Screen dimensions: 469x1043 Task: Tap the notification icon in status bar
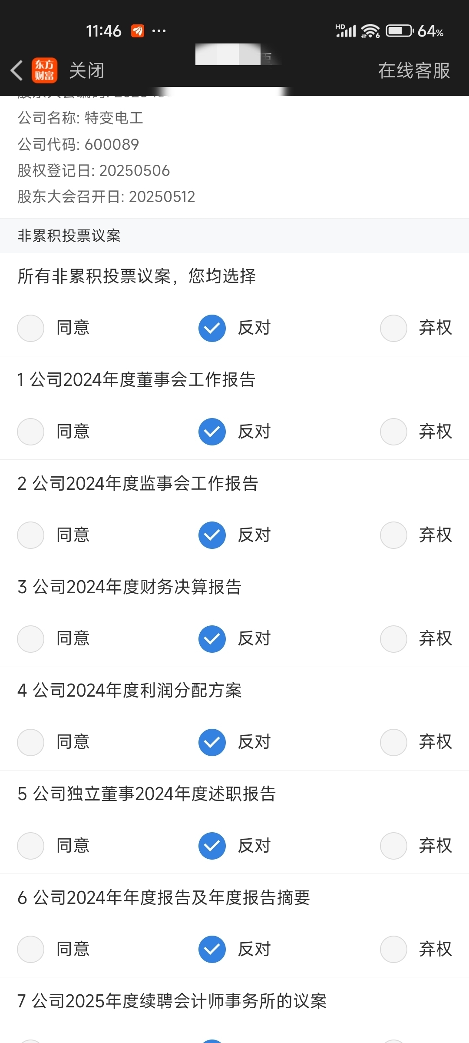point(138,31)
